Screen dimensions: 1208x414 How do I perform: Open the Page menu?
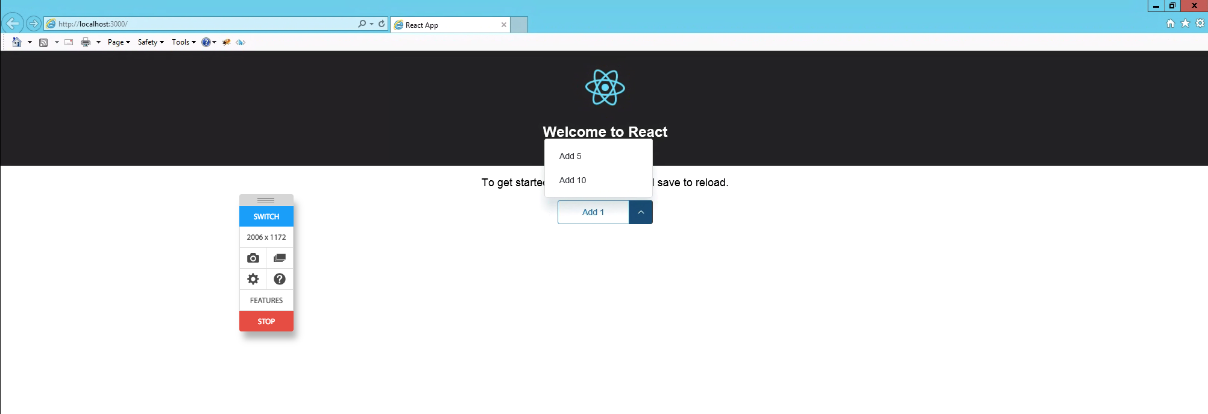pyautogui.click(x=119, y=42)
